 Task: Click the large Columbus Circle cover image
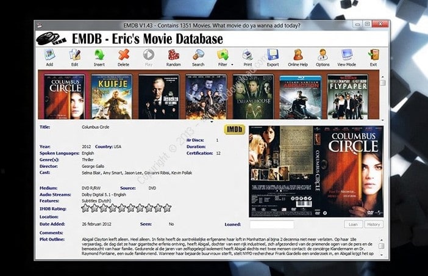coord(316,172)
